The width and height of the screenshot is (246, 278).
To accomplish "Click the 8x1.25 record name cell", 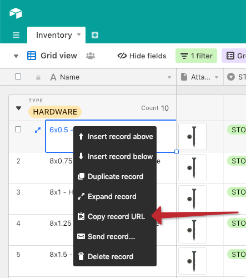I will pos(61,224).
